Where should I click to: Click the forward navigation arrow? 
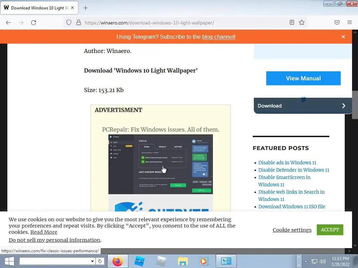click(x=21, y=23)
